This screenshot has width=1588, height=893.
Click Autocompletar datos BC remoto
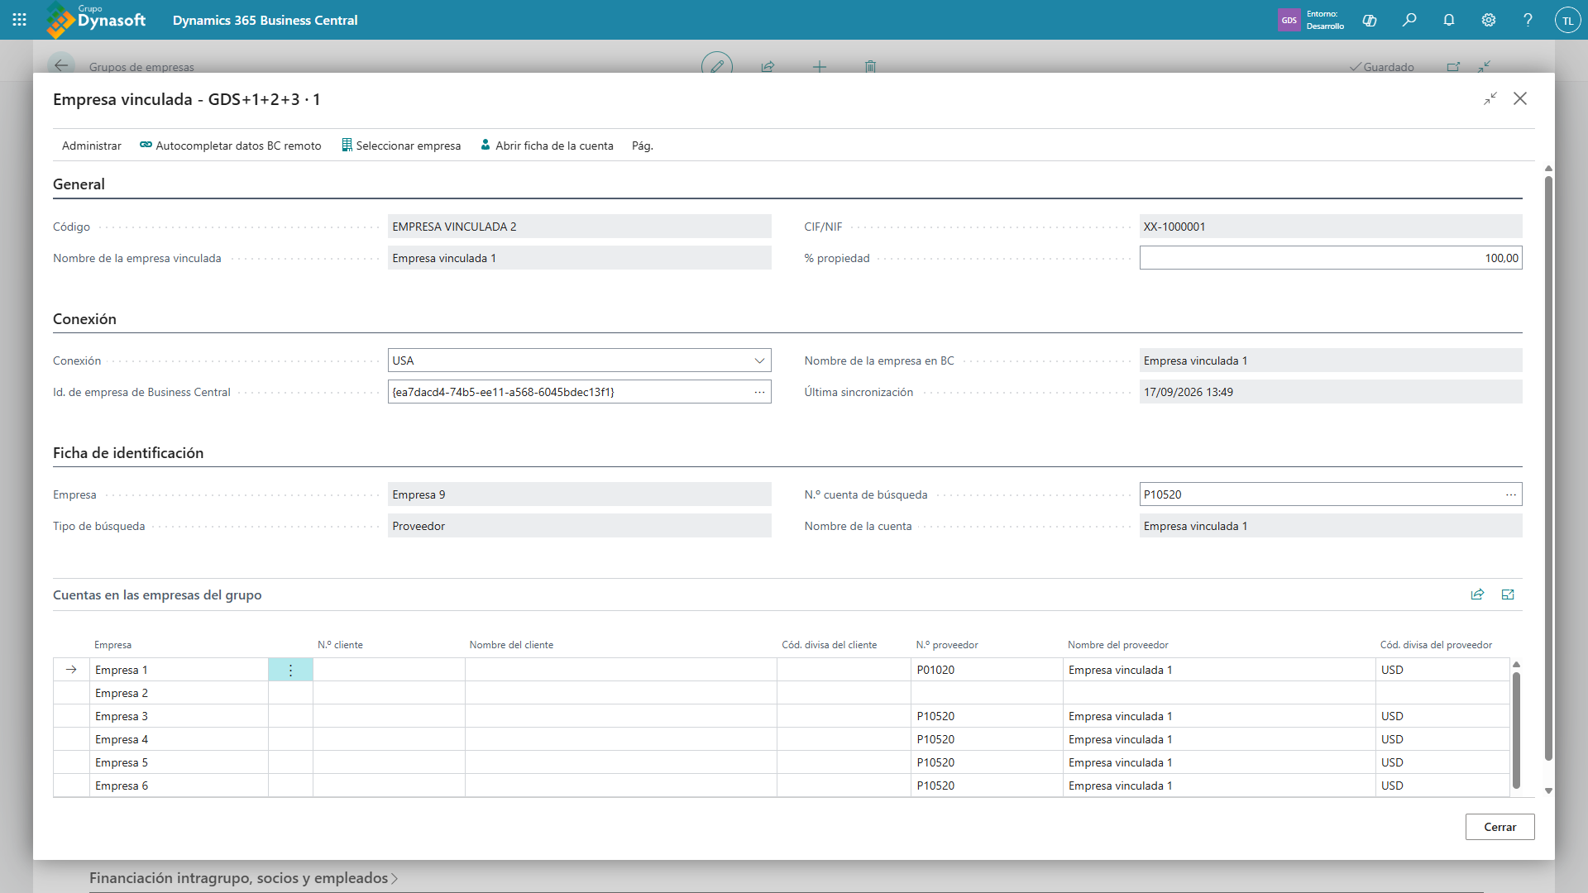(230, 146)
